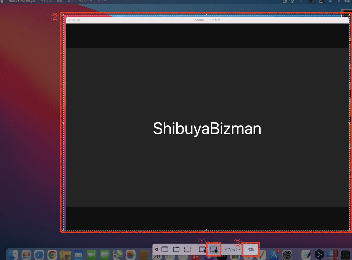Screen dimensions: 352x260
Task: Open the オプション dropdown
Action: coord(233,249)
